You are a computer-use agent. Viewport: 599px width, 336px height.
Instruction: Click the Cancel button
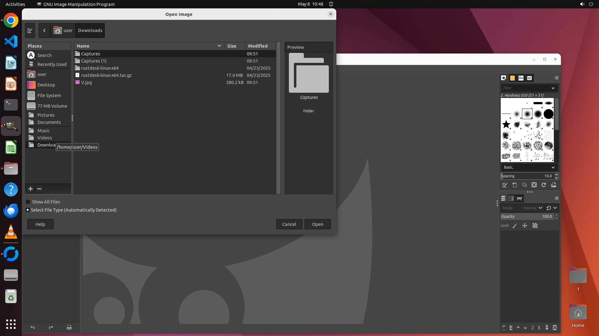[289, 224]
